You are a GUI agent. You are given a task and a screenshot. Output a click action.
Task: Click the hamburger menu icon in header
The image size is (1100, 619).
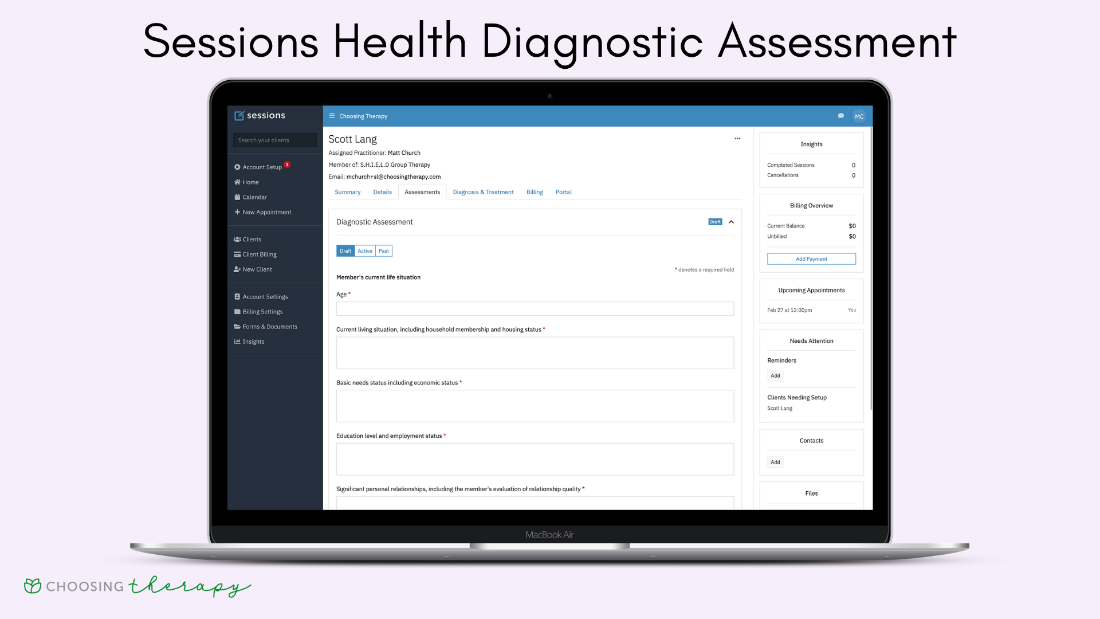[x=332, y=116]
